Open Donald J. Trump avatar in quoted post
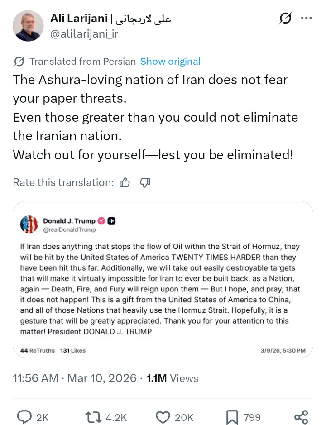This screenshot has width=326, height=425. [29, 224]
